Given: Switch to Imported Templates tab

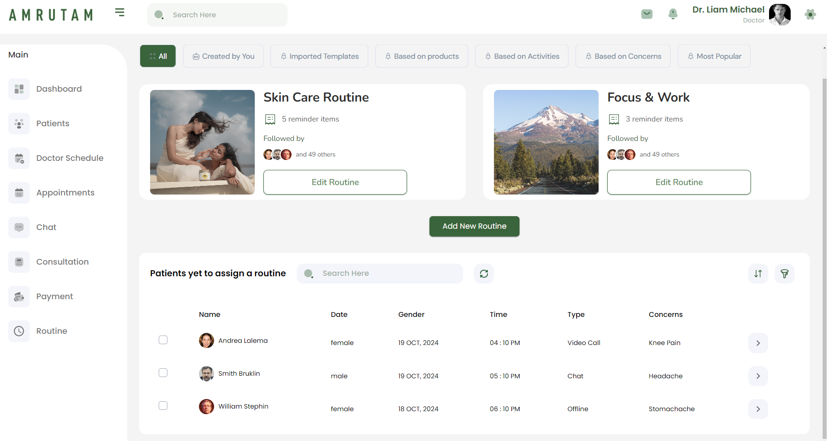Looking at the screenshot, I should pos(319,56).
